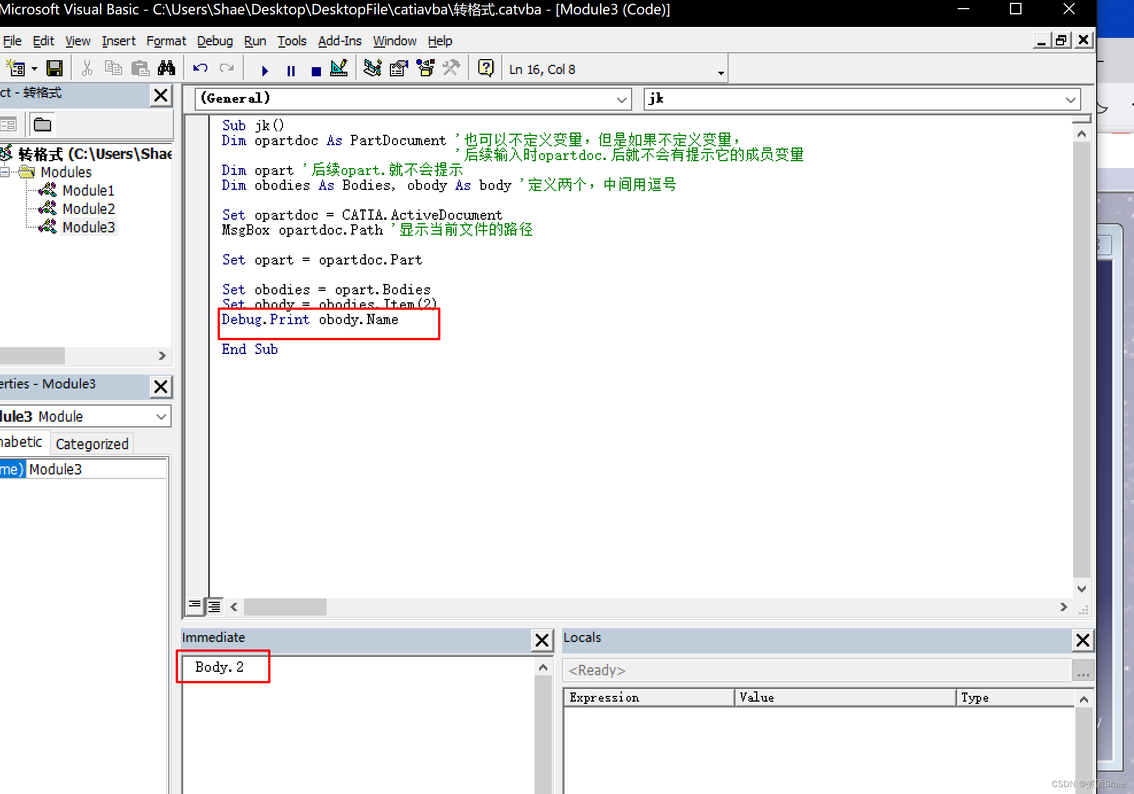Screen dimensions: 1134x794
Task: Open the Format menu
Action: tap(166, 41)
